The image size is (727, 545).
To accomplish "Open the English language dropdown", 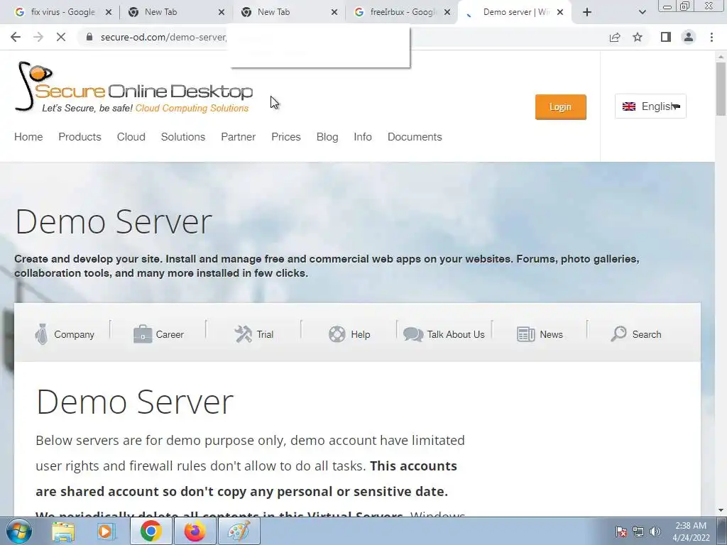I will tap(650, 106).
